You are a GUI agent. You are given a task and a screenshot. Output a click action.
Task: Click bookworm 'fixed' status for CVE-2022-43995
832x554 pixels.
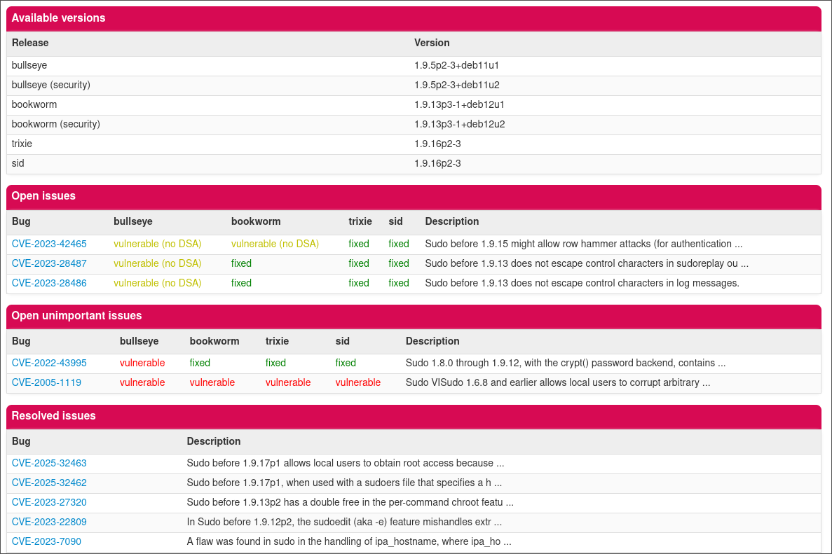pyautogui.click(x=200, y=363)
